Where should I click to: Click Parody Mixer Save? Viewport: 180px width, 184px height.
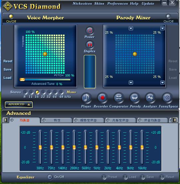(x=173, y=70)
